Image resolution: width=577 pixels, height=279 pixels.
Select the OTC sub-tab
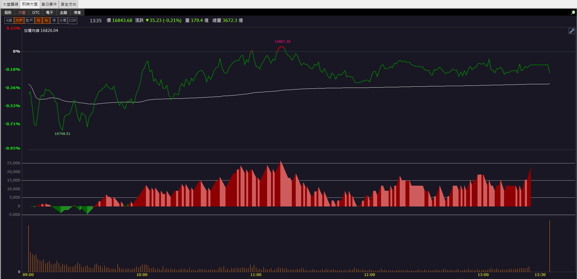[x=36, y=12]
